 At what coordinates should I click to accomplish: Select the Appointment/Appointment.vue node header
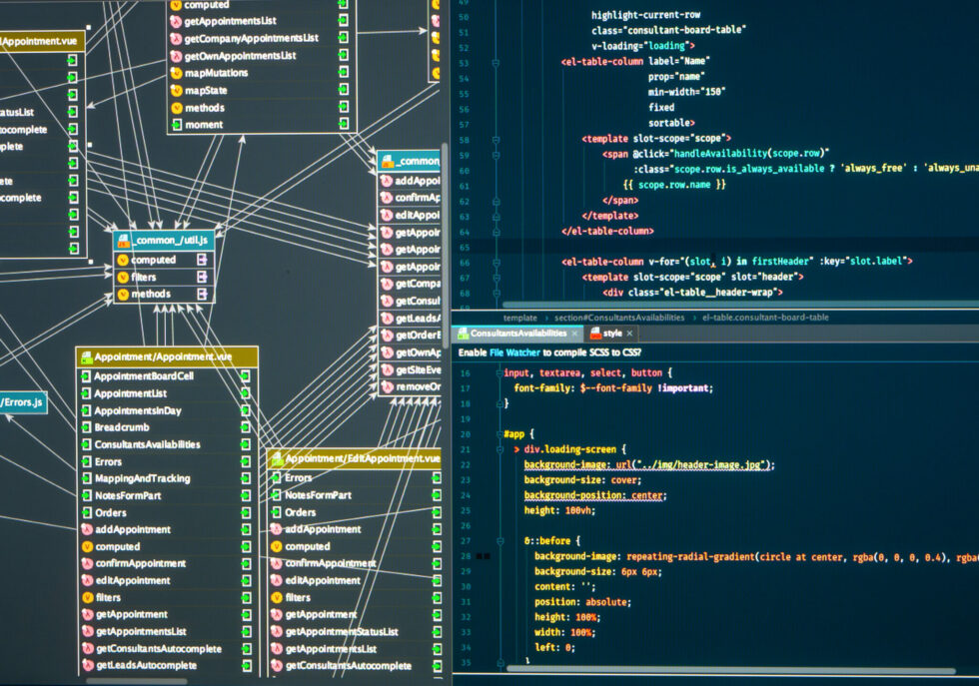coord(167,357)
